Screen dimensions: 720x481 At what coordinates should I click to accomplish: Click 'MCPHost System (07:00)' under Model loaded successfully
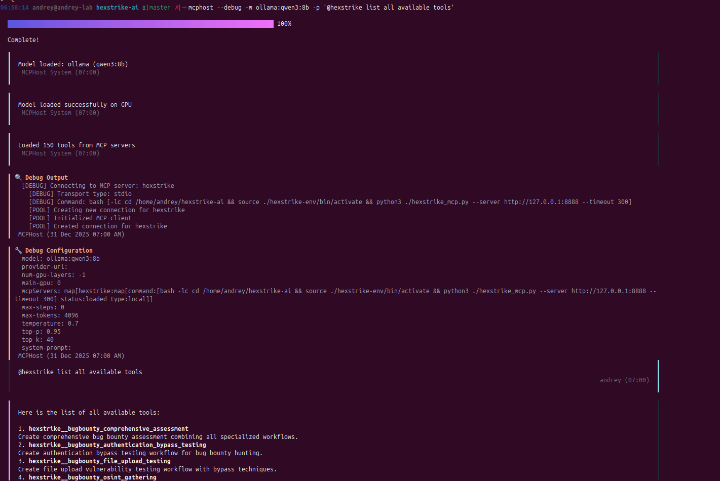click(60, 113)
